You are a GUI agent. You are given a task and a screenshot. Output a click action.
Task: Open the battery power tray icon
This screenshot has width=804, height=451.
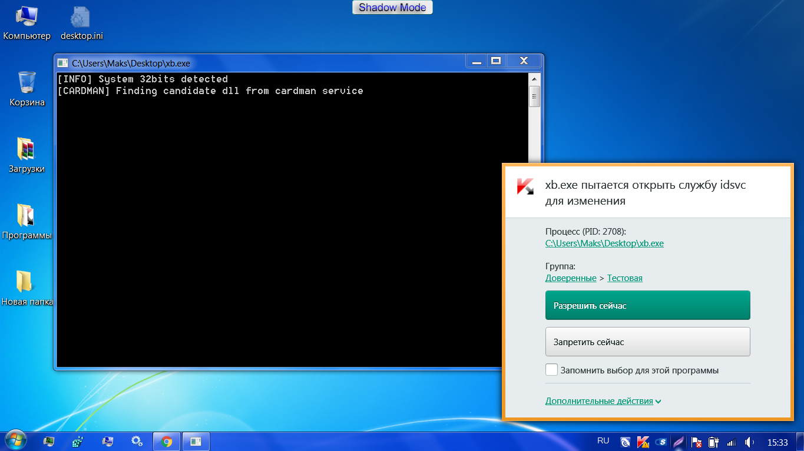714,442
